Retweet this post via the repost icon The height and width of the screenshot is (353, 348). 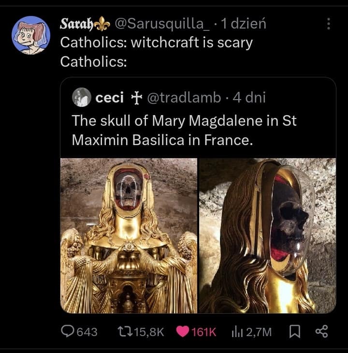tap(124, 331)
